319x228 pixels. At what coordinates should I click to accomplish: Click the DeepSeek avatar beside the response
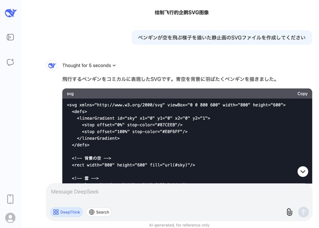coord(52,65)
